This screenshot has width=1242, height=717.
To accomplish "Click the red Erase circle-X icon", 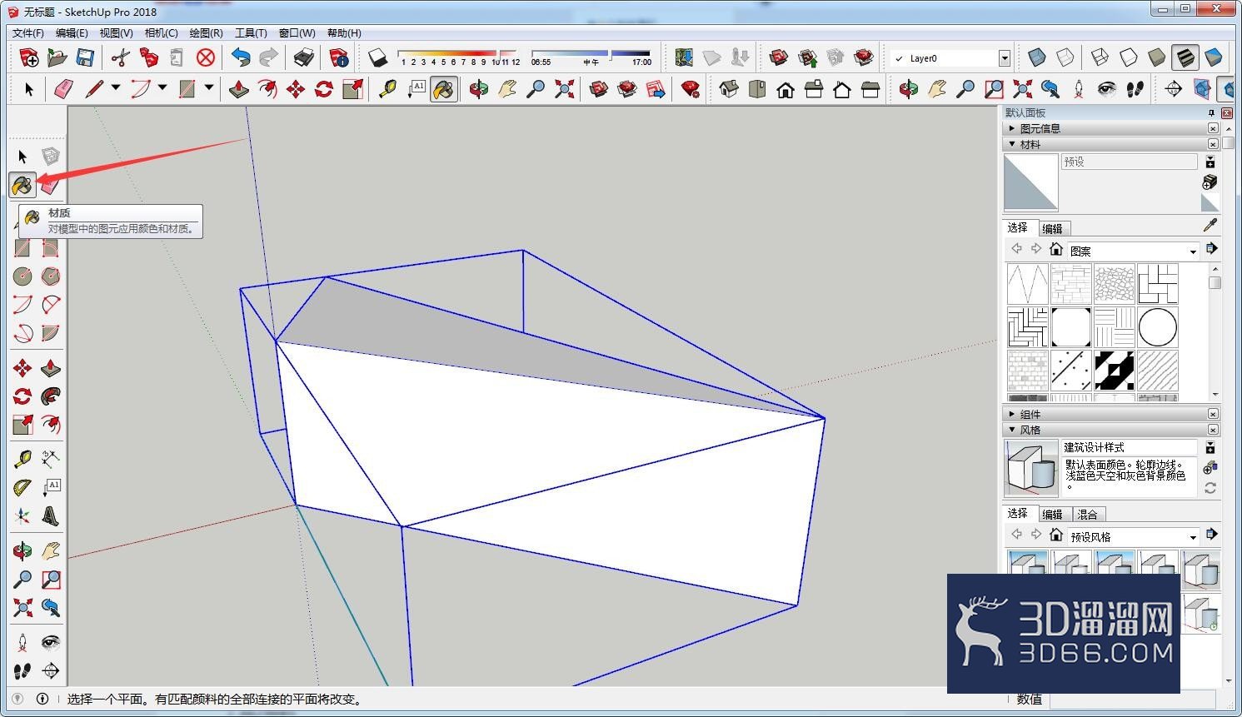I will click(206, 57).
